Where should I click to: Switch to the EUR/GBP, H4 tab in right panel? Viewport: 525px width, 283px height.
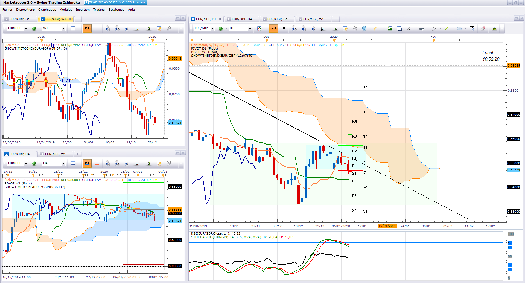click(241, 19)
